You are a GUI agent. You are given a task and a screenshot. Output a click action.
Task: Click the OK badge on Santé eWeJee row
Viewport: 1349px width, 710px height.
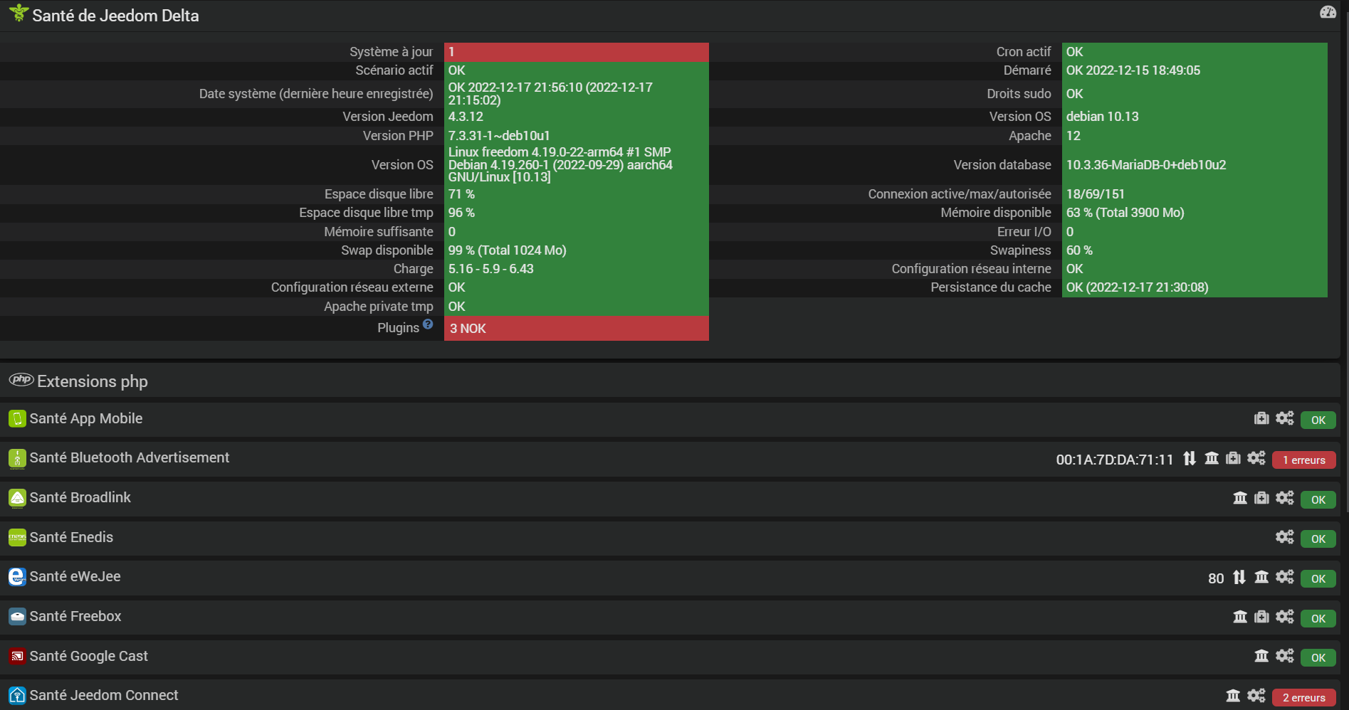1318,578
